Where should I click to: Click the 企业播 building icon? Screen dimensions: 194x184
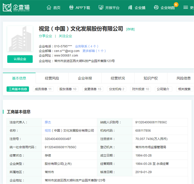point(130,7)
